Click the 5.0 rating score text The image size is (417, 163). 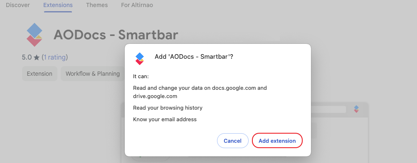[27, 58]
